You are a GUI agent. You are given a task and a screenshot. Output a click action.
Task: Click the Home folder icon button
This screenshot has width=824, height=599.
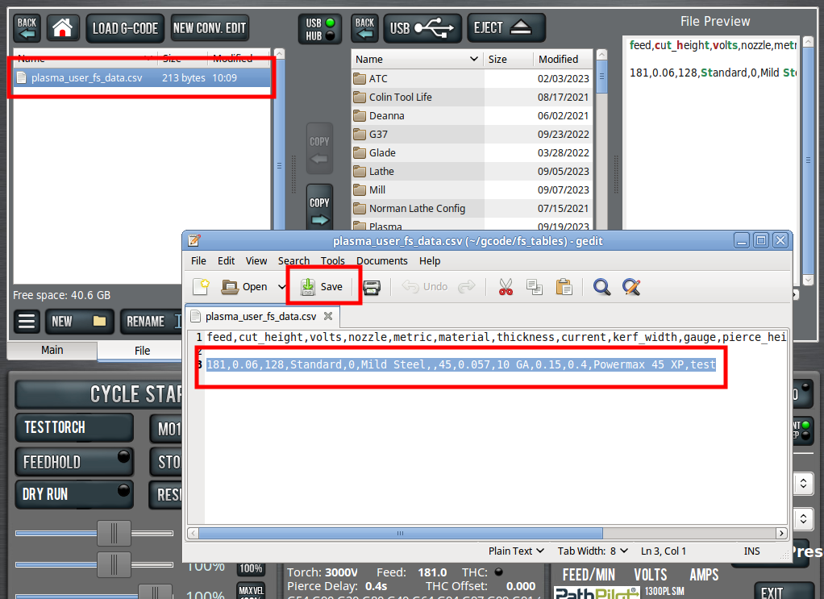coord(63,28)
